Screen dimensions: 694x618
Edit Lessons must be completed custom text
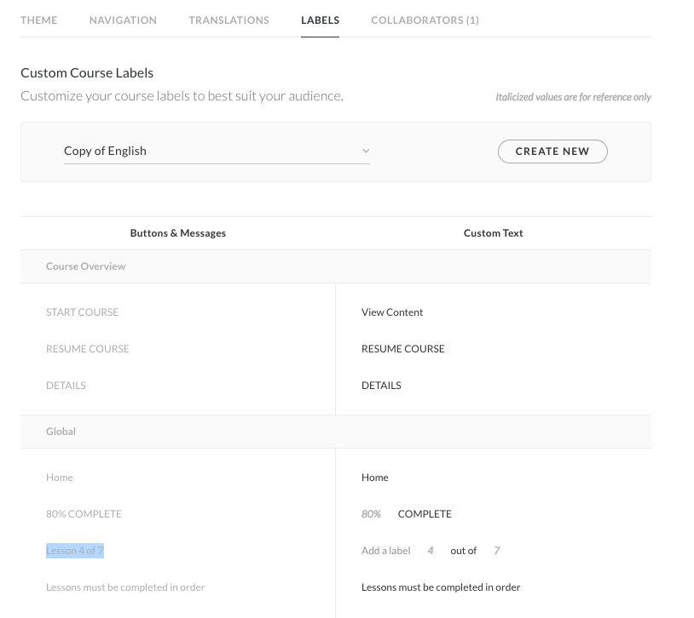(441, 587)
